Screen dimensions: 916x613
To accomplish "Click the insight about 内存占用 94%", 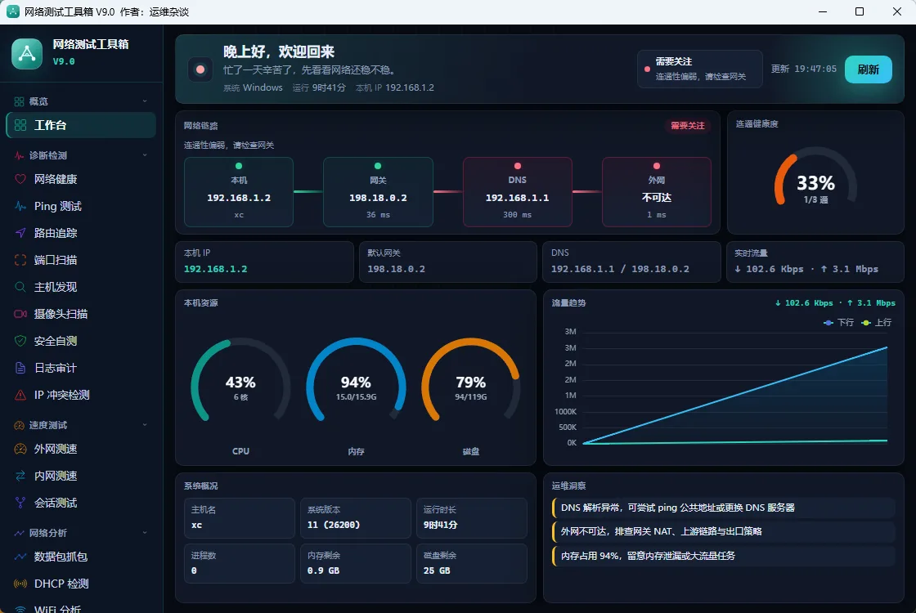I will coord(723,556).
